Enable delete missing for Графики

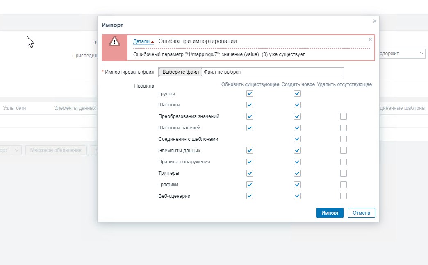(344, 185)
